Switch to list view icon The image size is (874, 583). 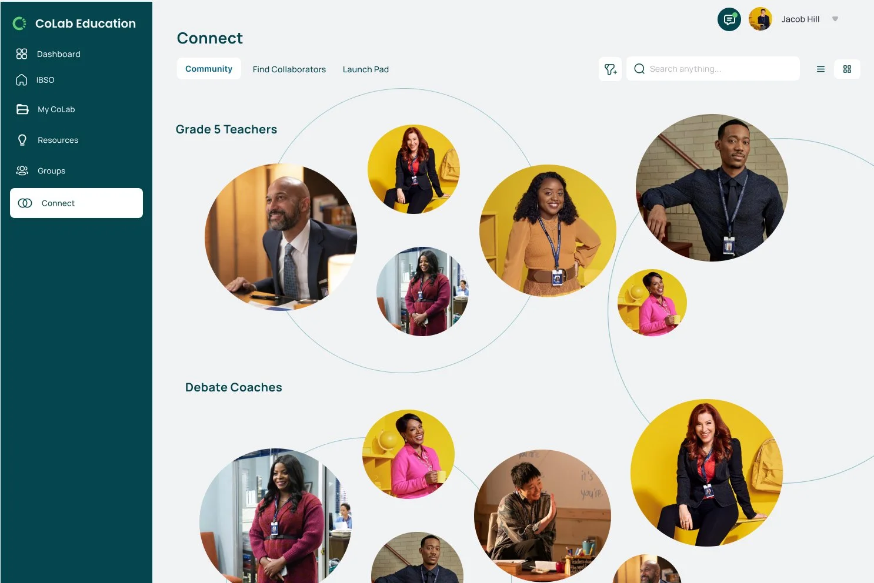pos(820,69)
